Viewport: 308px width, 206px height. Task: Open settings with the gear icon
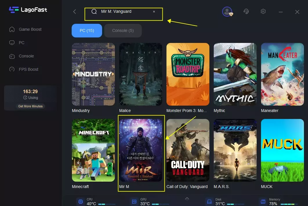263,11
